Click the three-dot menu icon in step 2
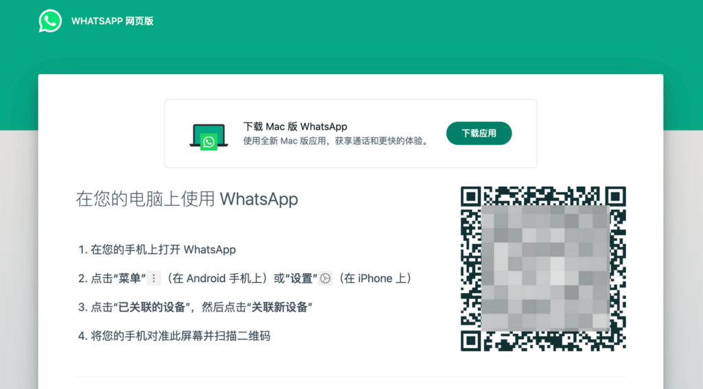The width and height of the screenshot is (703, 389). [154, 279]
